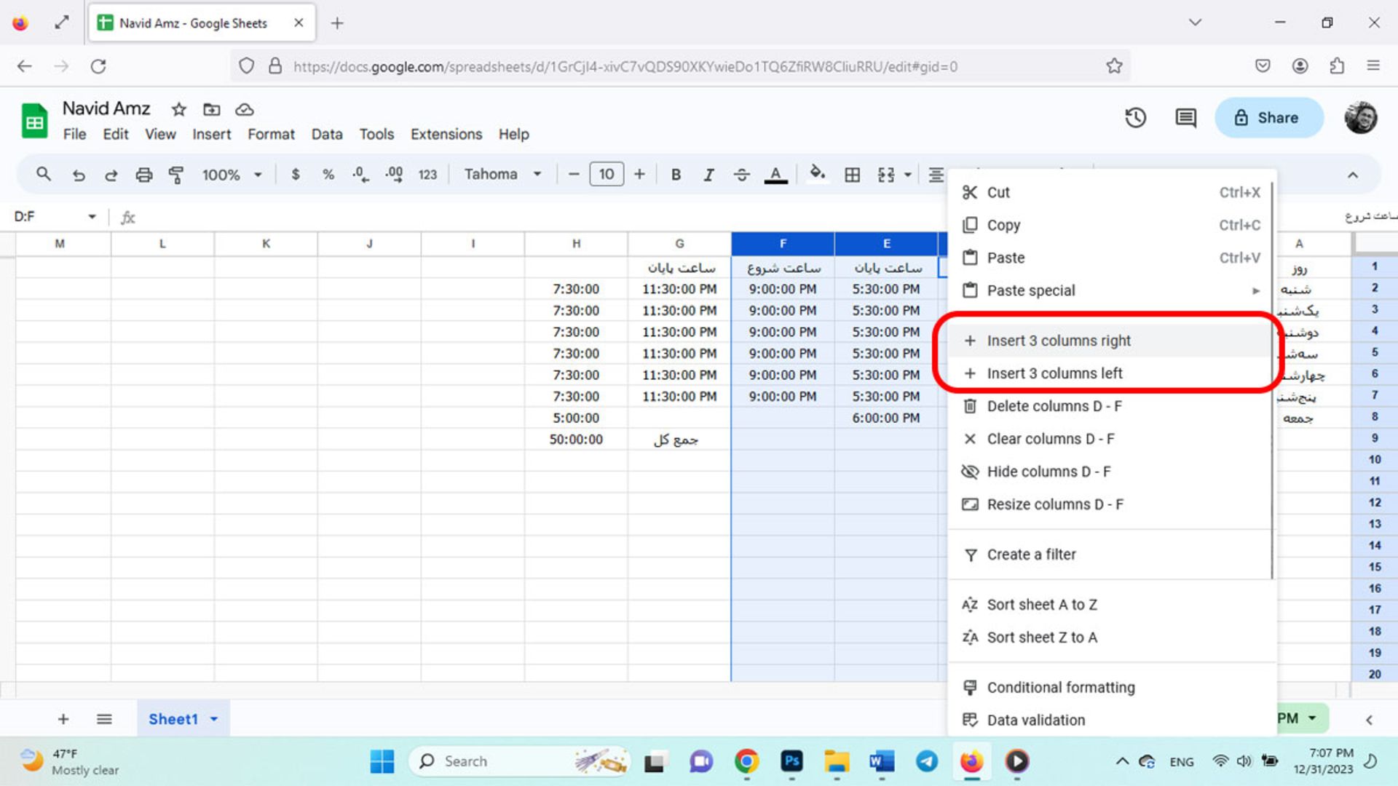Click the strikethrough text icon
Viewport: 1398px width, 786px height.
tap(741, 175)
